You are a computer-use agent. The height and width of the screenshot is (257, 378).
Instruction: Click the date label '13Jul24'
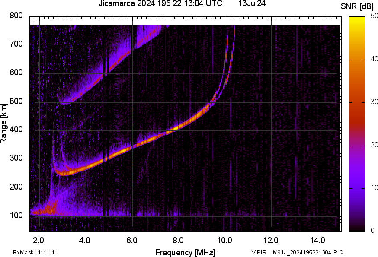point(252,3)
